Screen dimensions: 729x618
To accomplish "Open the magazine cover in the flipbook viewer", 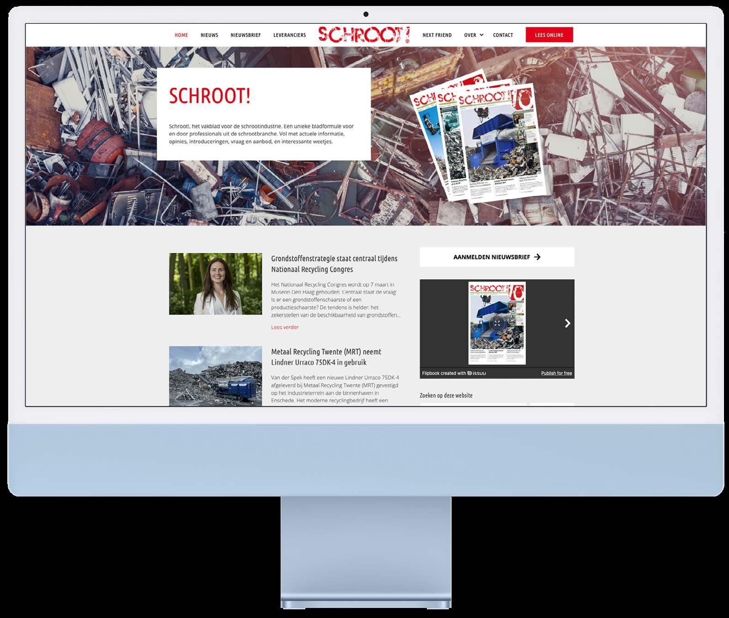I will [x=497, y=323].
